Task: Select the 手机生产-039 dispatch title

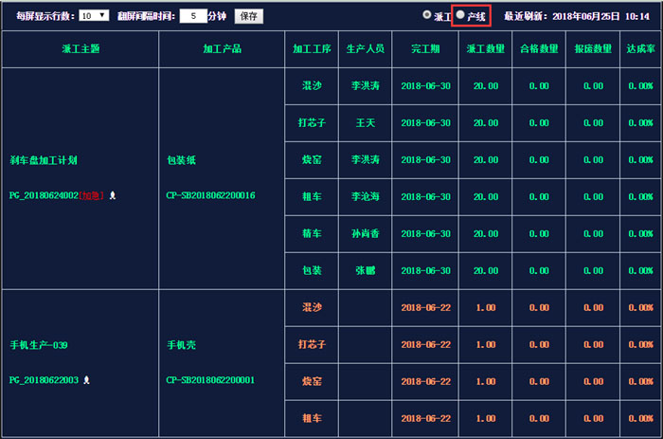Action: tap(38, 344)
